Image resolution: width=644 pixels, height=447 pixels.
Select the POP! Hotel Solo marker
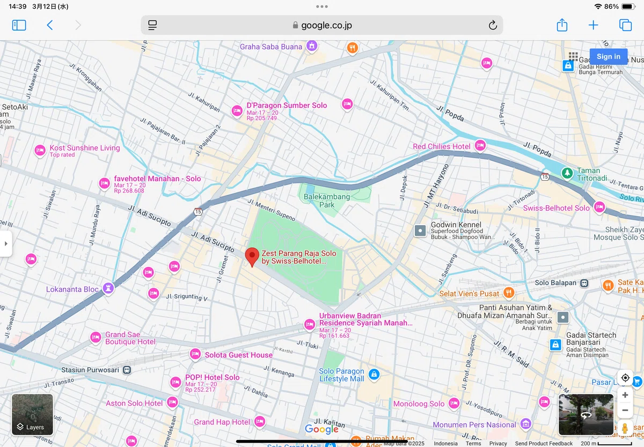point(175,383)
